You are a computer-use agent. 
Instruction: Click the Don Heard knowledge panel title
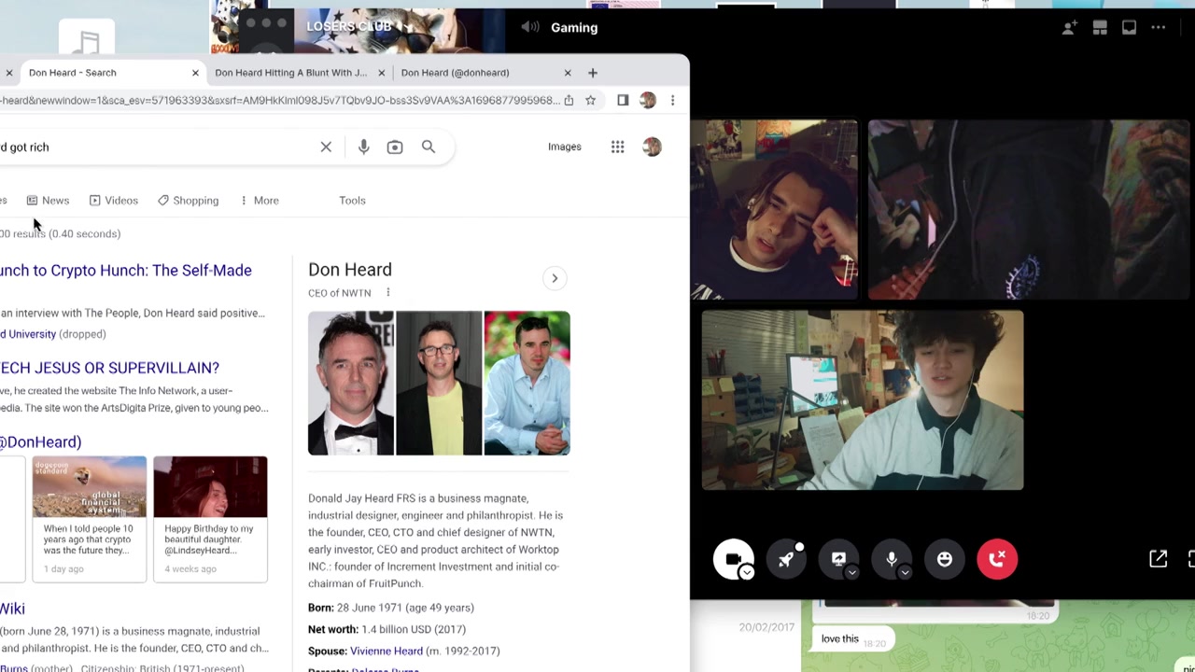[x=350, y=270]
